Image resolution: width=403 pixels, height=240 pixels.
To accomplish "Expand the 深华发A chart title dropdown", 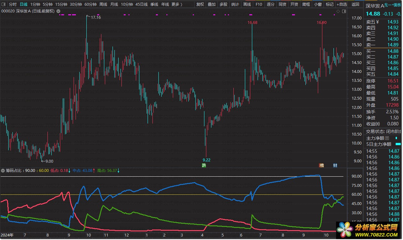I will pyautogui.click(x=58, y=11).
